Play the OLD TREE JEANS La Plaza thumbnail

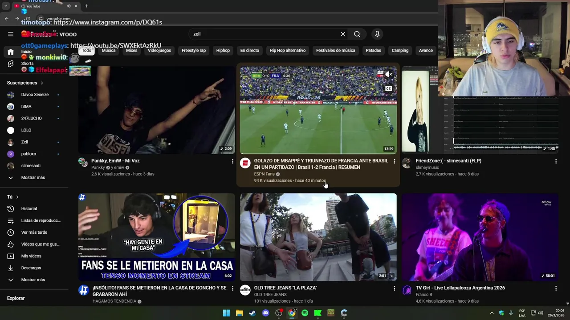318,237
